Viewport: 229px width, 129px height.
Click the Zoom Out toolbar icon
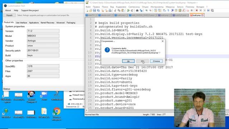coord(150,10)
